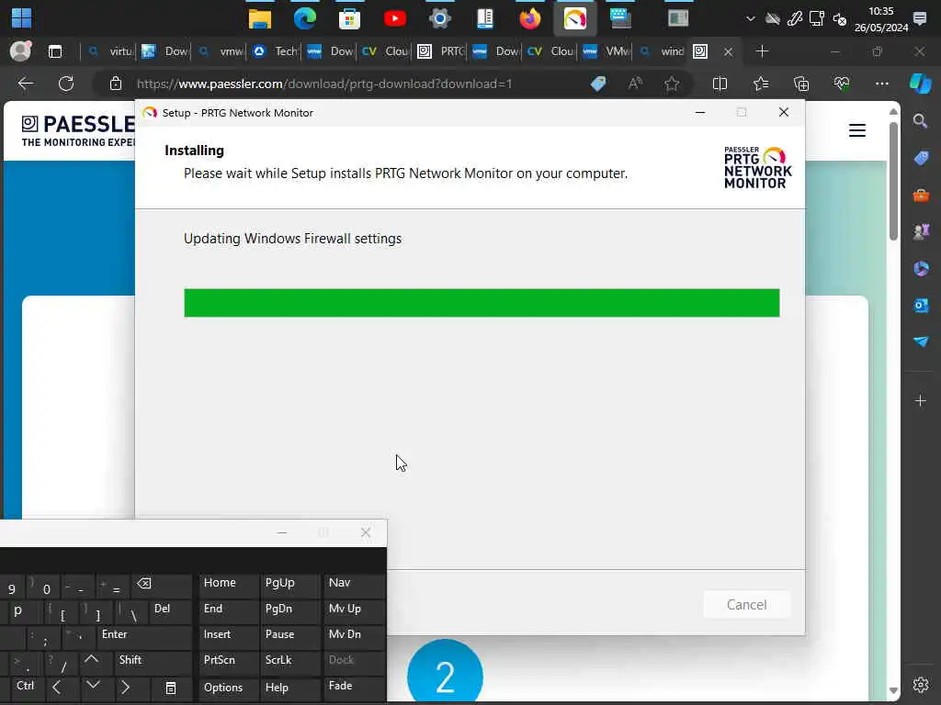Click the PrtScn key on-screen keyboard
The width and height of the screenshot is (941, 705).
coord(229,662)
